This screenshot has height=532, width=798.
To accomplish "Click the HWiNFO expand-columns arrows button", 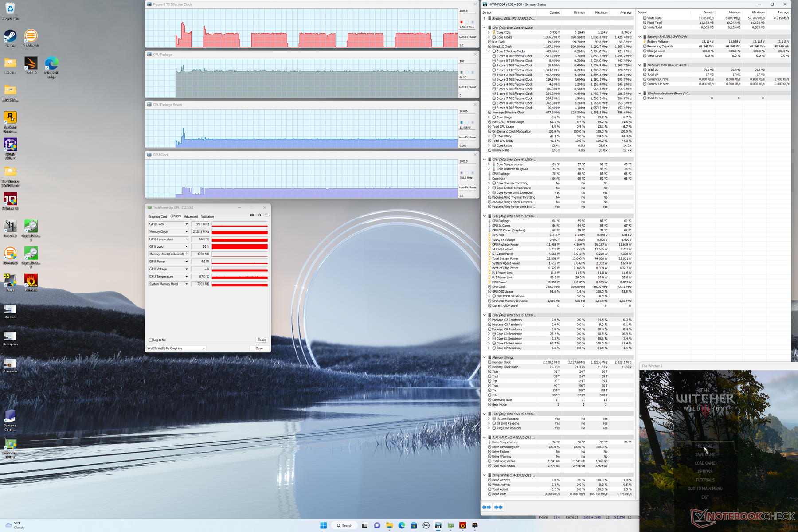I will pyautogui.click(x=486, y=507).
